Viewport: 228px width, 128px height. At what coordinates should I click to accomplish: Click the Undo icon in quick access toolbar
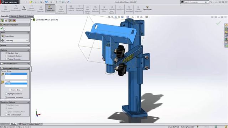46,2
